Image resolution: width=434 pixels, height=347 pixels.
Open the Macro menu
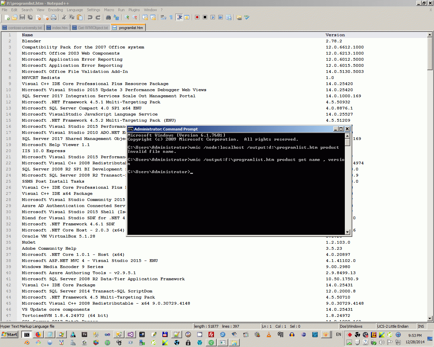click(x=109, y=10)
